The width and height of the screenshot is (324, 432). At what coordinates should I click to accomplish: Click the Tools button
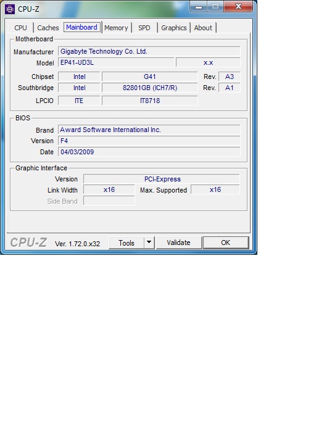click(127, 243)
